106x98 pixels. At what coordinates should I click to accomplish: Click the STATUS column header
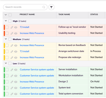94,15
